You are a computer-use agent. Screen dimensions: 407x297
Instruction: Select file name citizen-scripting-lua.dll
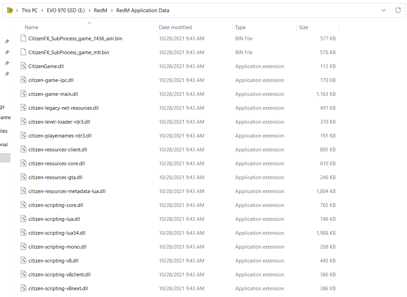click(x=54, y=219)
